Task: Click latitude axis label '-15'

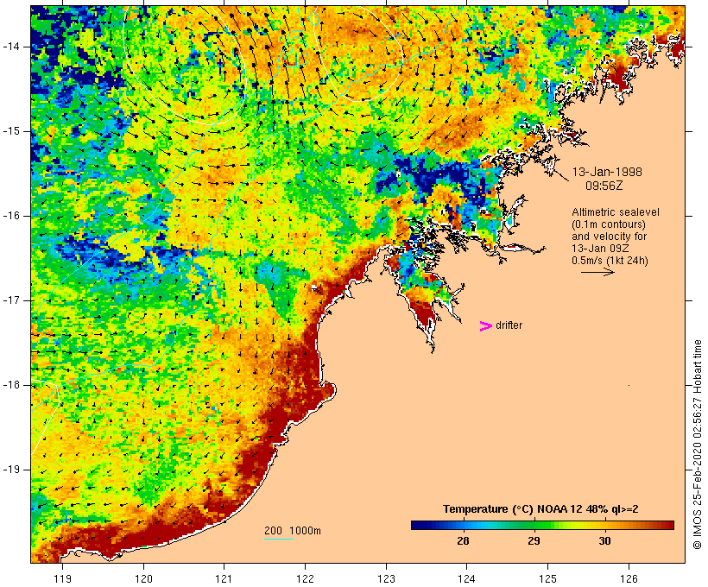Action: [x=10, y=131]
